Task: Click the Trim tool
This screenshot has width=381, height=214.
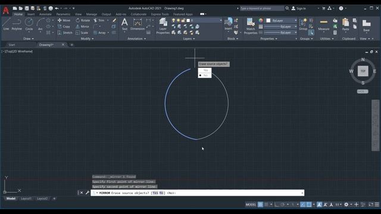Action: click(99, 20)
